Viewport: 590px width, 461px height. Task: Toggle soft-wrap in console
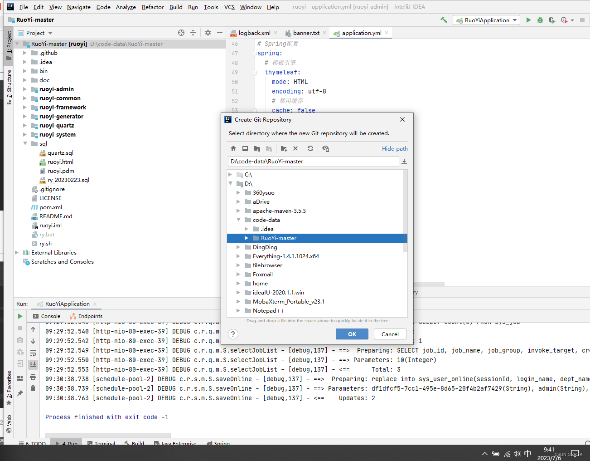[x=33, y=353]
